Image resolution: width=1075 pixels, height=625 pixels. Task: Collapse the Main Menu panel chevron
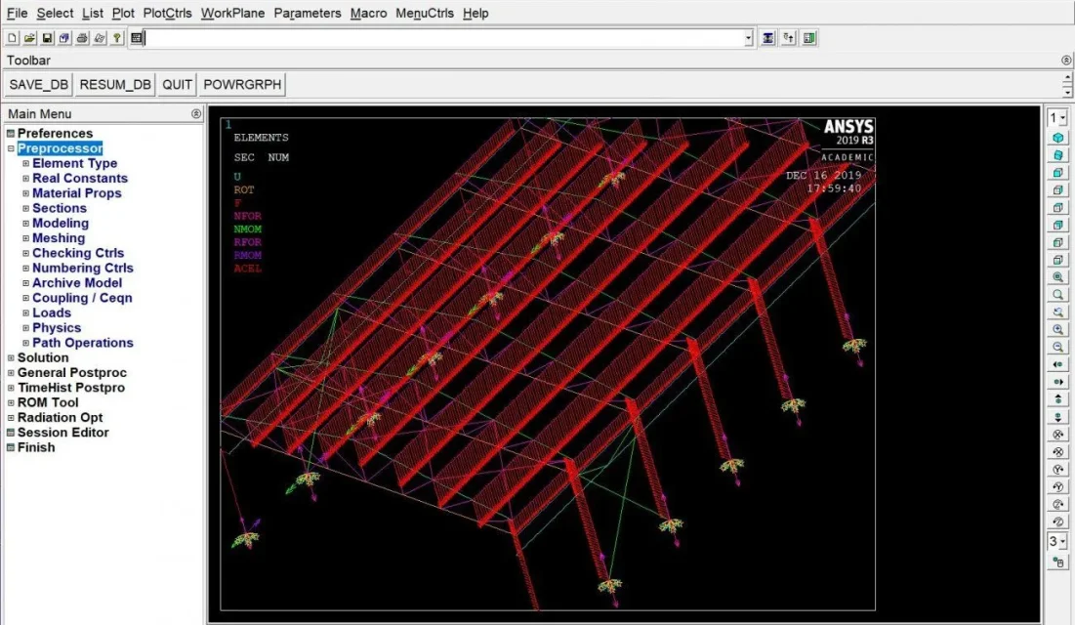point(196,114)
